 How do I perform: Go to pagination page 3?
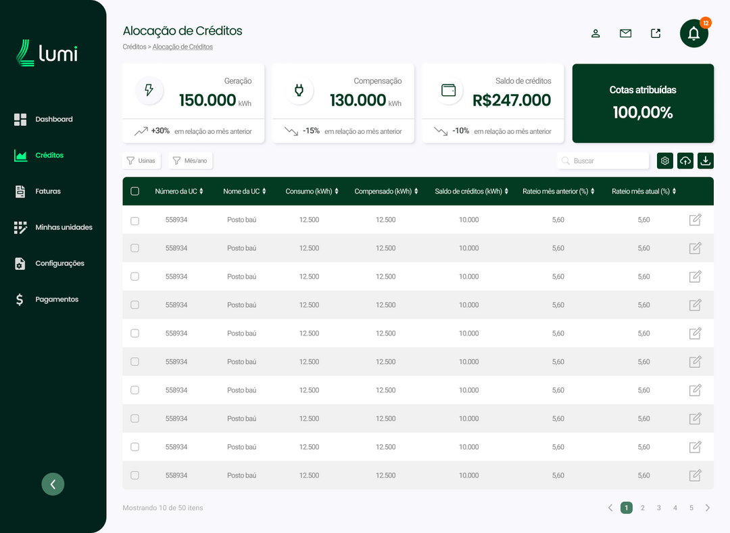(658, 507)
